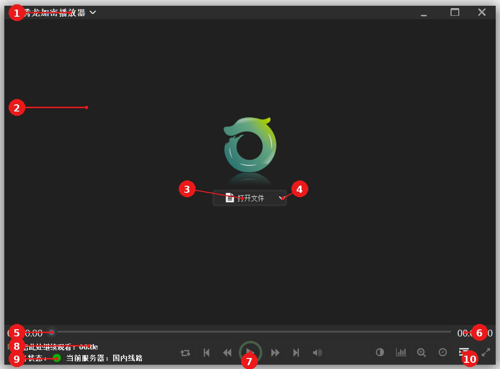Open the bar-chart equalizer icon
This screenshot has height=369, width=500.
[401, 352]
